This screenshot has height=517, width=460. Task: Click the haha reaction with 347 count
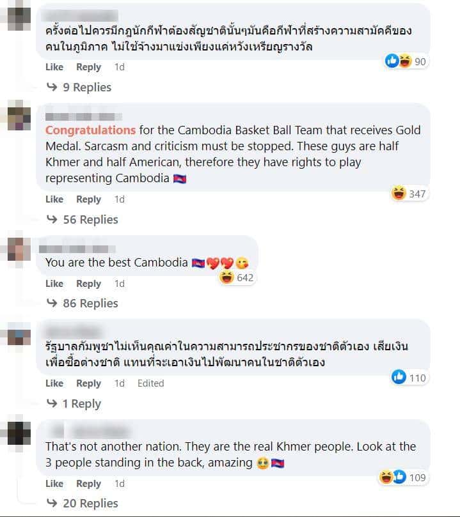tap(409, 194)
